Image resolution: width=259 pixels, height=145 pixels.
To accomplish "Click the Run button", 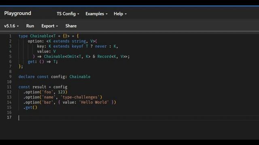I will (30, 26).
